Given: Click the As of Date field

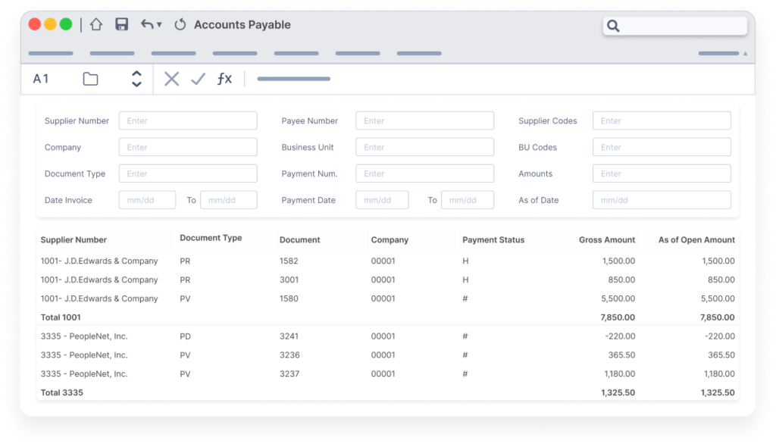Looking at the screenshot, I should 661,199.
